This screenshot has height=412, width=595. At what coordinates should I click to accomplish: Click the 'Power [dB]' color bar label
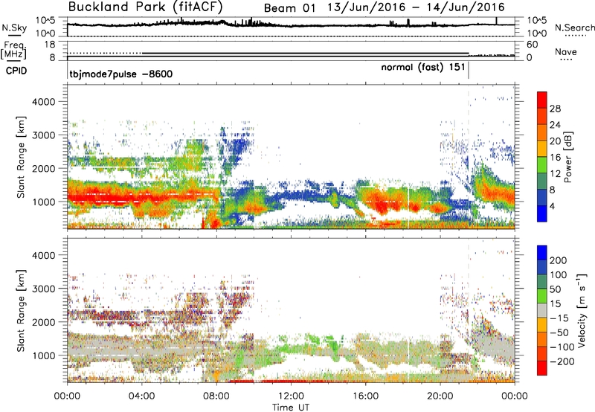pyautogui.click(x=567, y=157)
